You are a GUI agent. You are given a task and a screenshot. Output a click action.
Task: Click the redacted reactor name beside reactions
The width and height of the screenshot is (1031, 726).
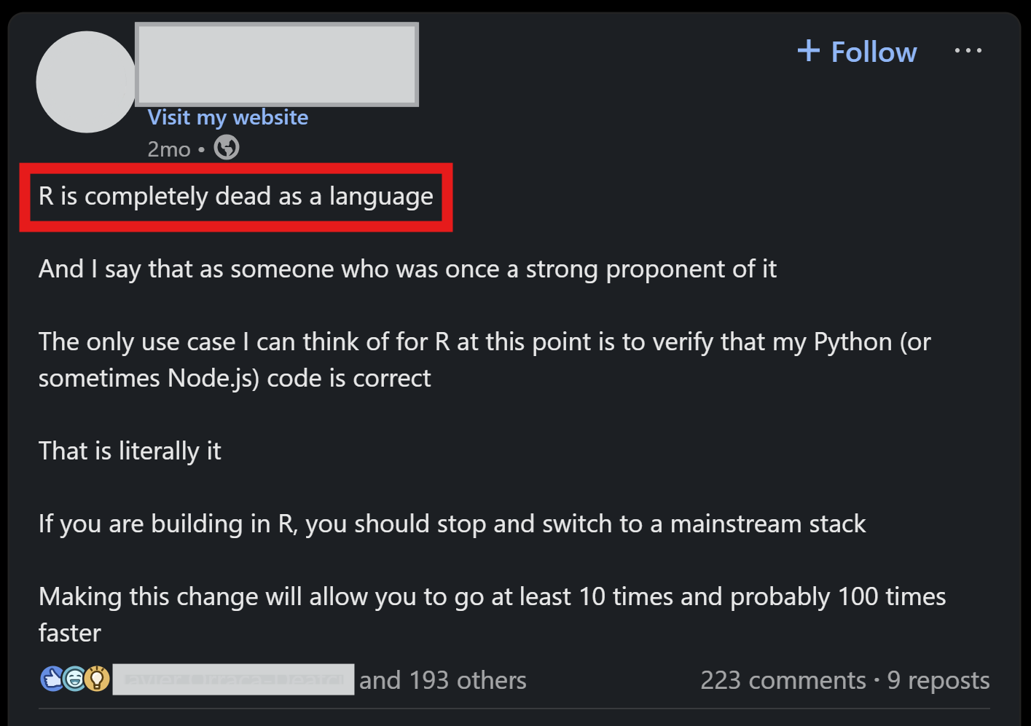(233, 679)
